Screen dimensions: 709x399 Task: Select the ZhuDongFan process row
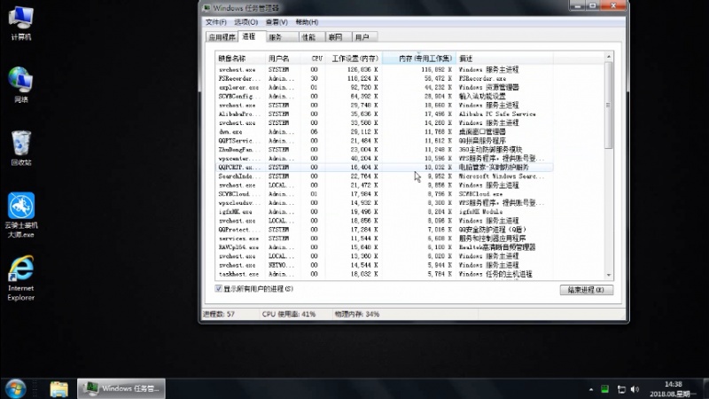(x=384, y=150)
